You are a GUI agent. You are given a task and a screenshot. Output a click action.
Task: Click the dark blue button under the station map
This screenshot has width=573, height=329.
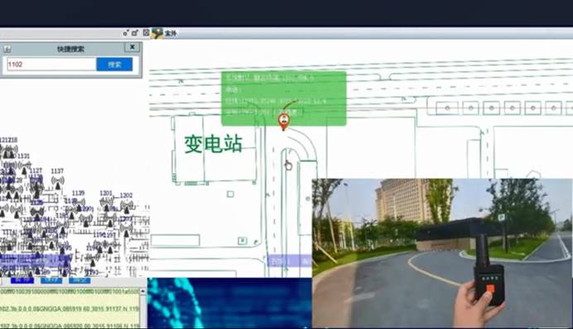(x=22, y=280)
